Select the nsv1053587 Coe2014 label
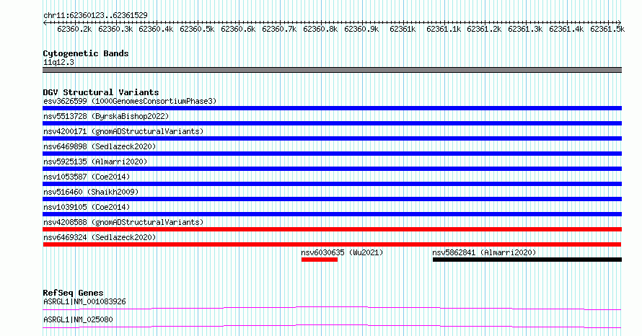The image size is (642, 336). click(87, 177)
